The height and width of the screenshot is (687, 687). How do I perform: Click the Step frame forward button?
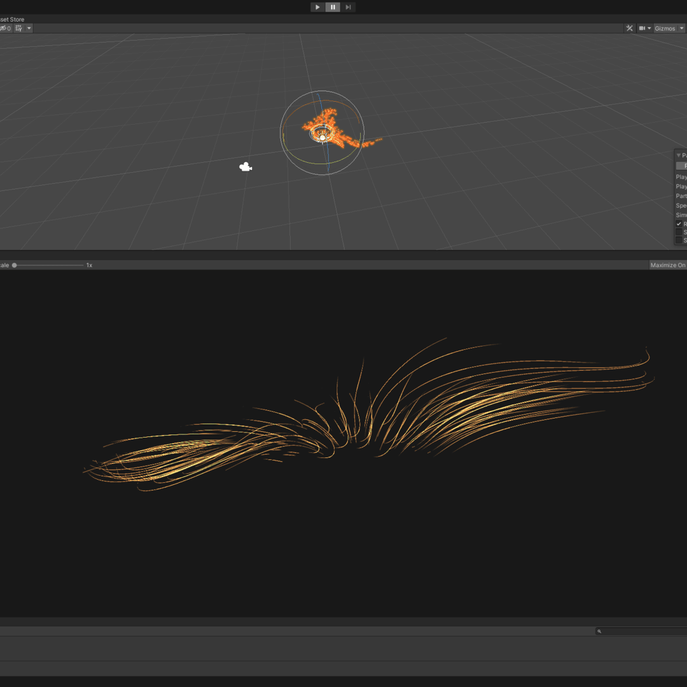pyautogui.click(x=348, y=7)
